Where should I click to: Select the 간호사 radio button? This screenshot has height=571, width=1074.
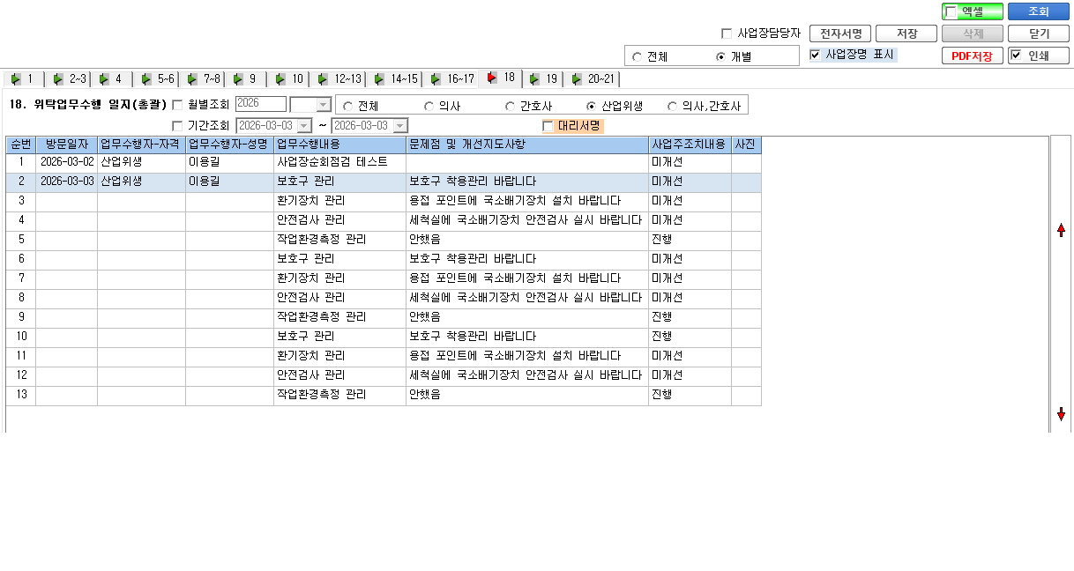(x=511, y=106)
